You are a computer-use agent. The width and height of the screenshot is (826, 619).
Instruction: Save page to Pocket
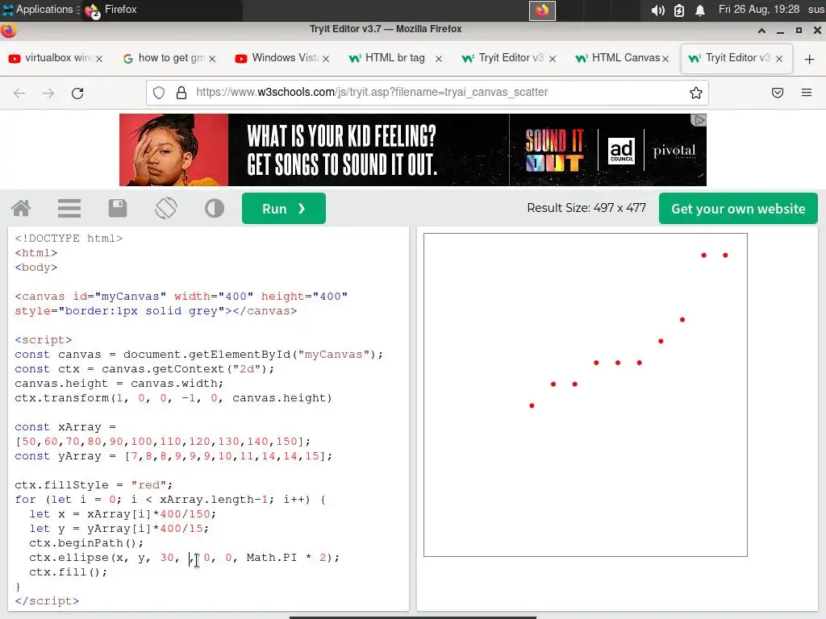click(x=777, y=93)
